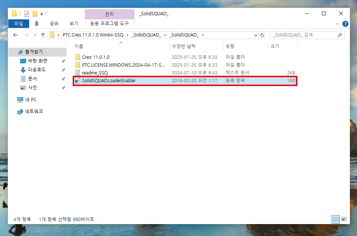Image resolution: width=357 pixels, height=236 pixels.
Task: Open the 응용 프로그램 도구 tab
Action: [x=109, y=23]
